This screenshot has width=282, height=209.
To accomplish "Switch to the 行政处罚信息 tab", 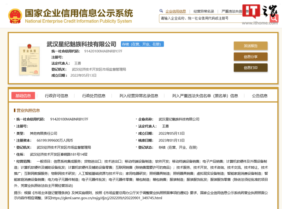I will (x=94, y=96).
